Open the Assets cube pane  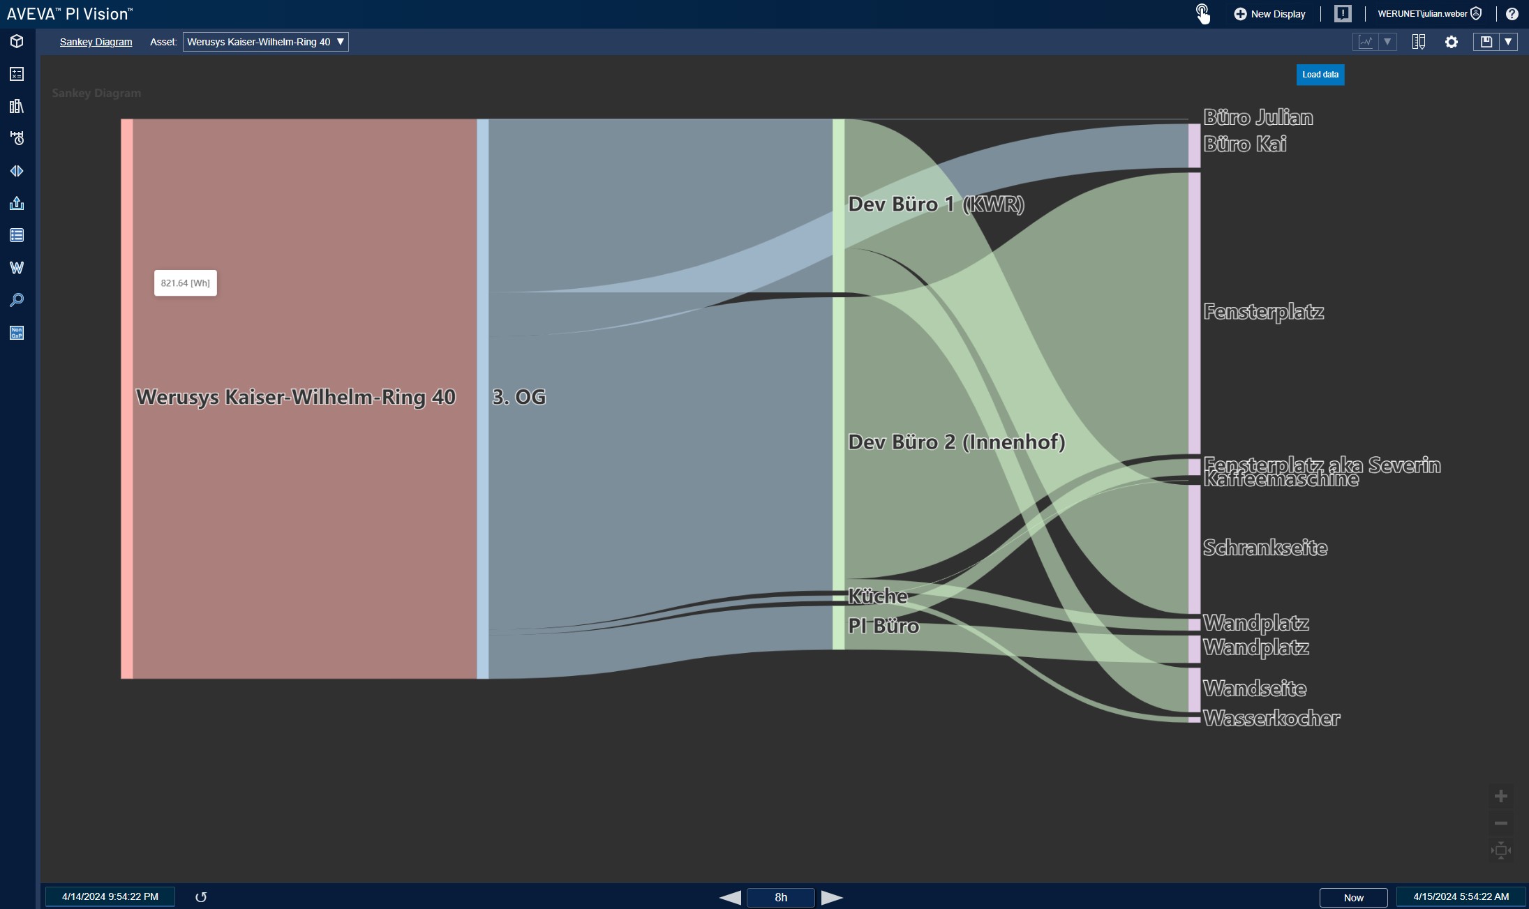[17, 41]
